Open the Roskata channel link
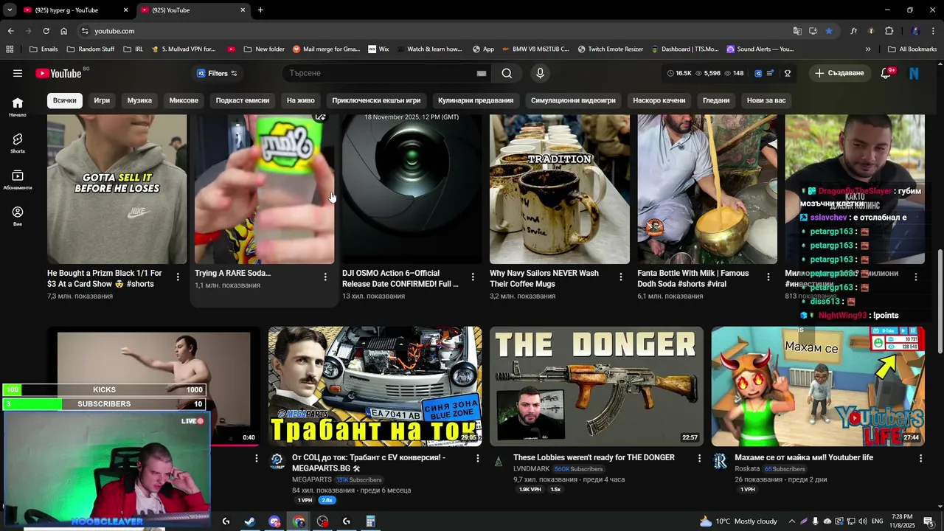Viewport: 944px width, 531px height. pos(747,469)
